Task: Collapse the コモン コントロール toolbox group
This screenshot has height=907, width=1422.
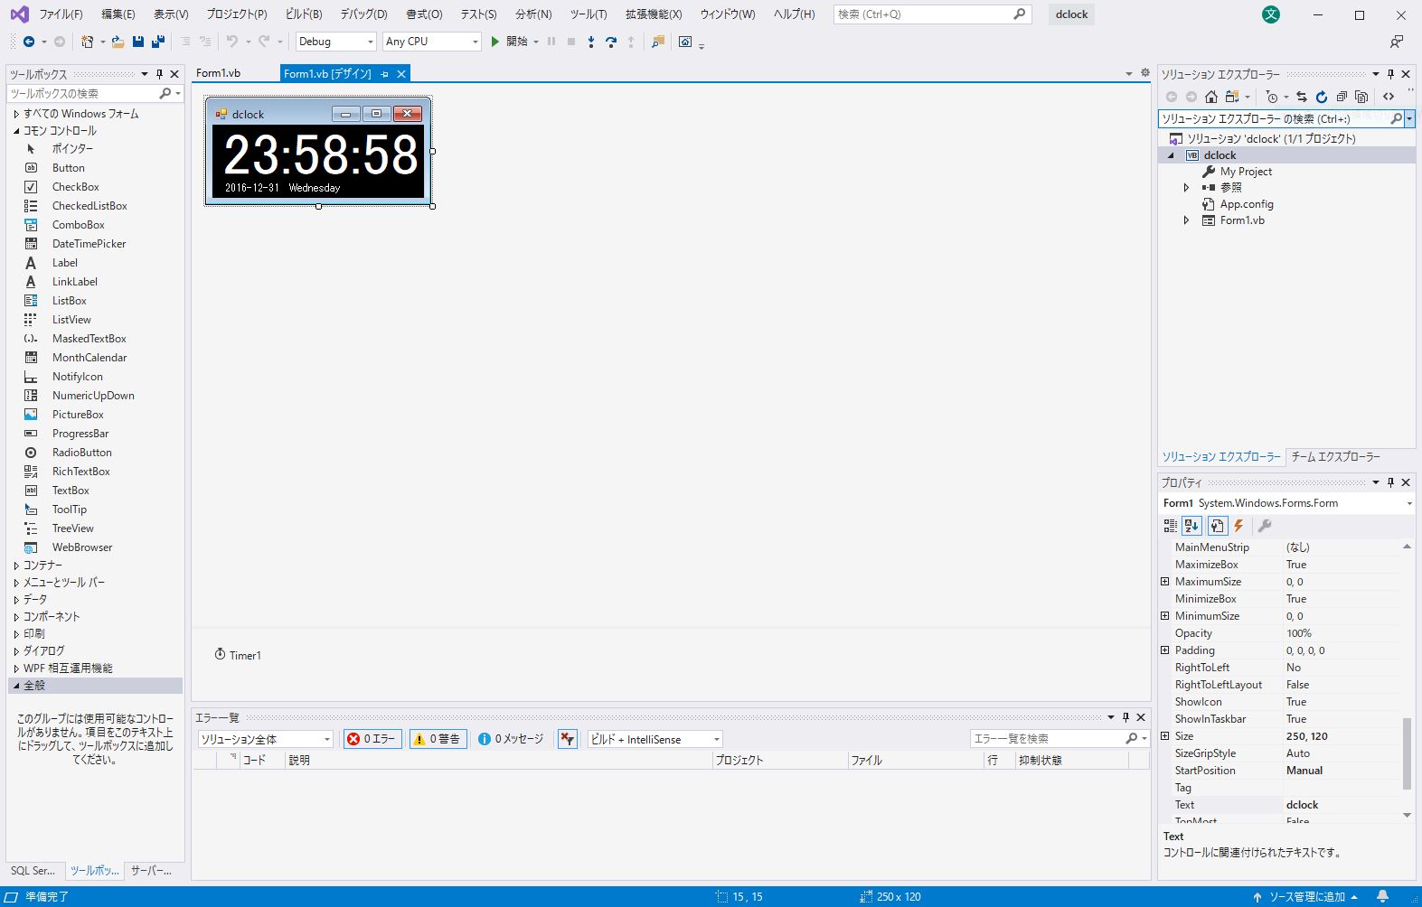Action: 16,131
